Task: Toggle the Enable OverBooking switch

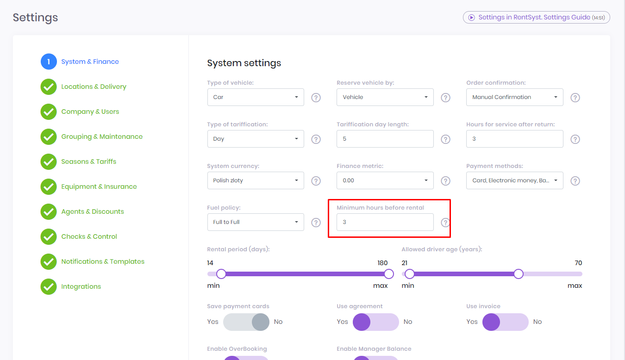Action: click(246, 358)
